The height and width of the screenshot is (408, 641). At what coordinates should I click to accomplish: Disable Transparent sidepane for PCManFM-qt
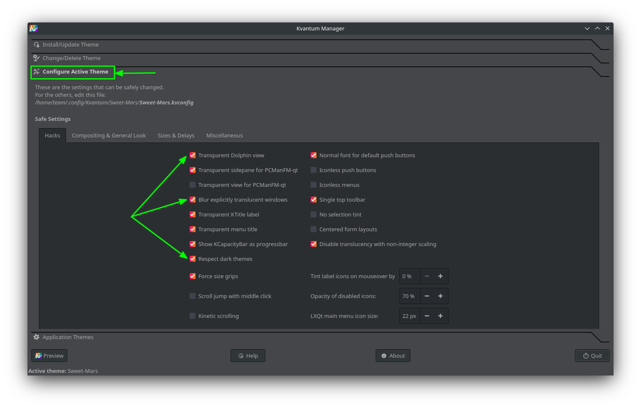click(x=193, y=170)
